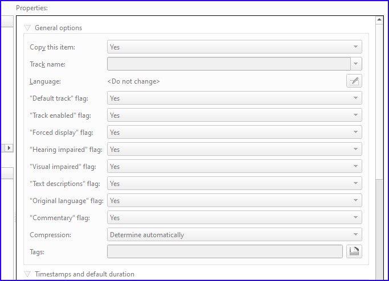The width and height of the screenshot is (389, 281).
Task: Open the "Original language" flag dropdown
Action: 234,201
